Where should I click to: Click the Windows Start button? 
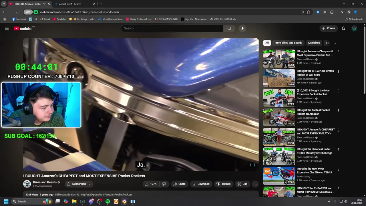pos(6,201)
